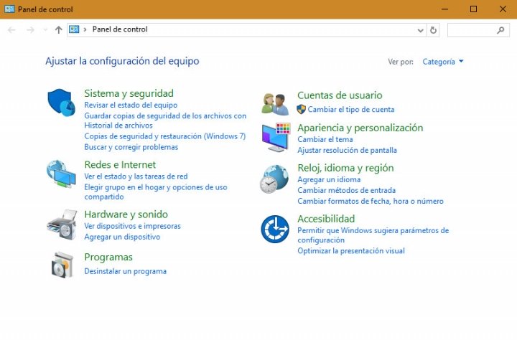517x340 pixels.
Task: Click the Control Panel icon in address bar
Action: (74, 29)
